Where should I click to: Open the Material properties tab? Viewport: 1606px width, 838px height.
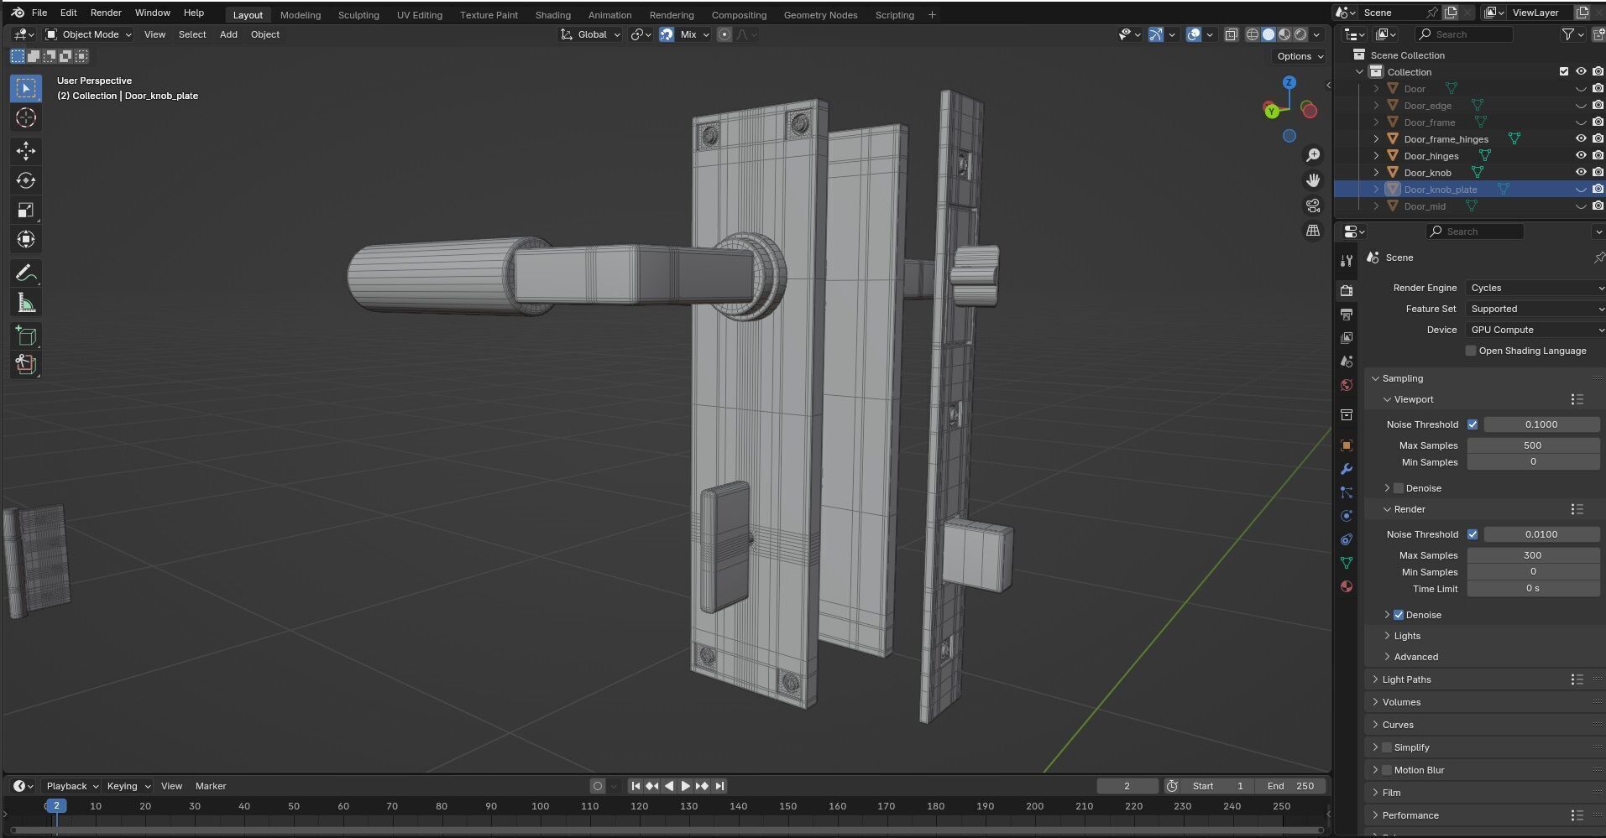pyautogui.click(x=1347, y=586)
